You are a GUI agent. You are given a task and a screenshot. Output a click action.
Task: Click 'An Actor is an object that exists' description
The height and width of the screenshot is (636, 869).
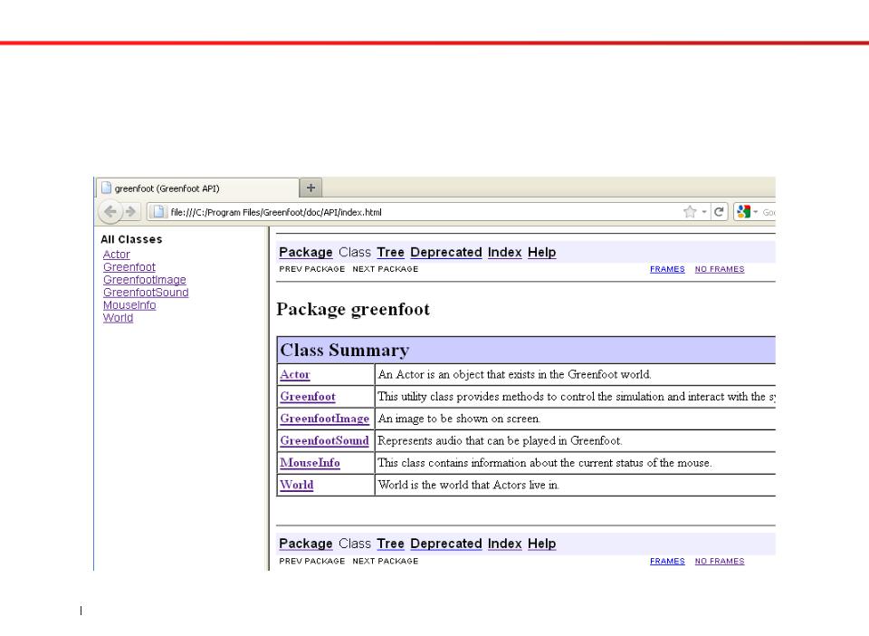(515, 375)
